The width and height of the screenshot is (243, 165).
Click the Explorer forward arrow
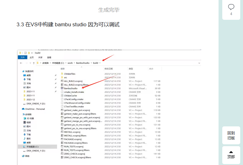click(26, 63)
